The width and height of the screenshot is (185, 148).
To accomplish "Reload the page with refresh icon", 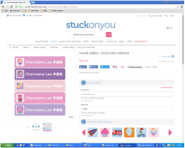I will [x=11, y=7].
